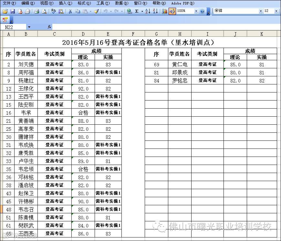The image size is (281, 241).
Task: Select the Format Painter brush
Action: click(97, 11)
